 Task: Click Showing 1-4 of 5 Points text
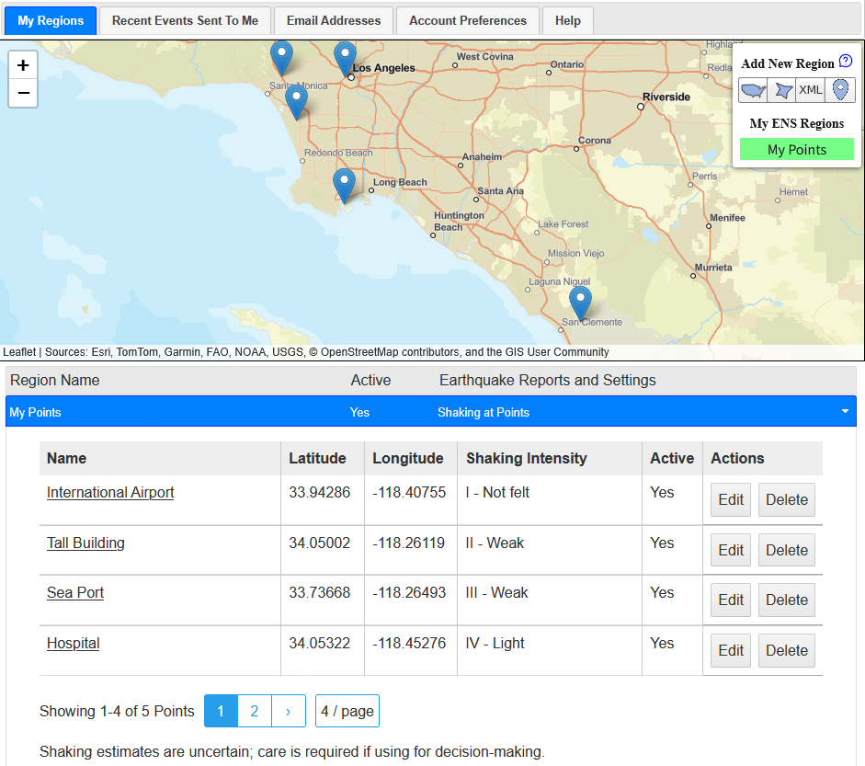click(x=117, y=711)
